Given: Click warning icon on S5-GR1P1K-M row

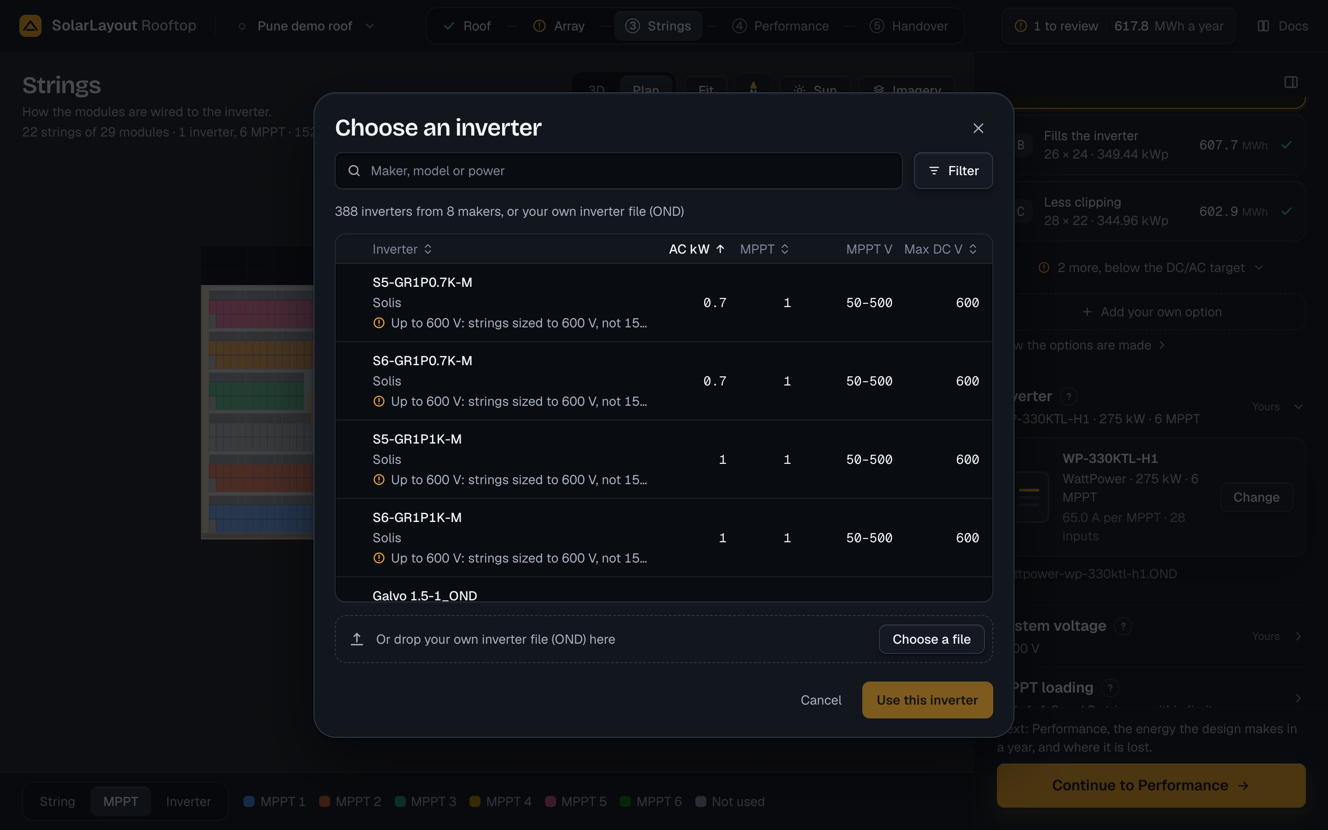Looking at the screenshot, I should tap(379, 480).
